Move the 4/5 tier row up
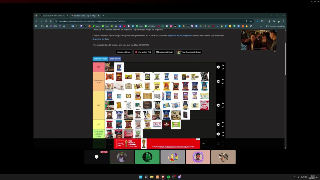 pos(223,122)
